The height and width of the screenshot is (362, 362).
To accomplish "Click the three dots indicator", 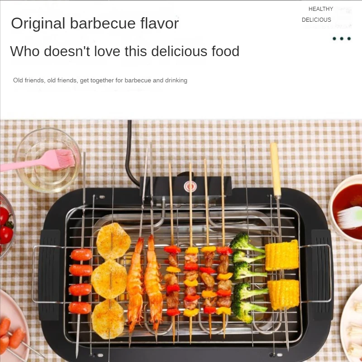I will 342,39.
